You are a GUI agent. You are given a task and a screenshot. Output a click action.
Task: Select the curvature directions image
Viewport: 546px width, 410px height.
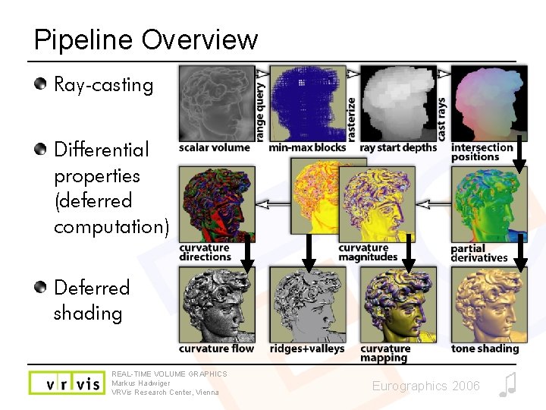[217, 204]
